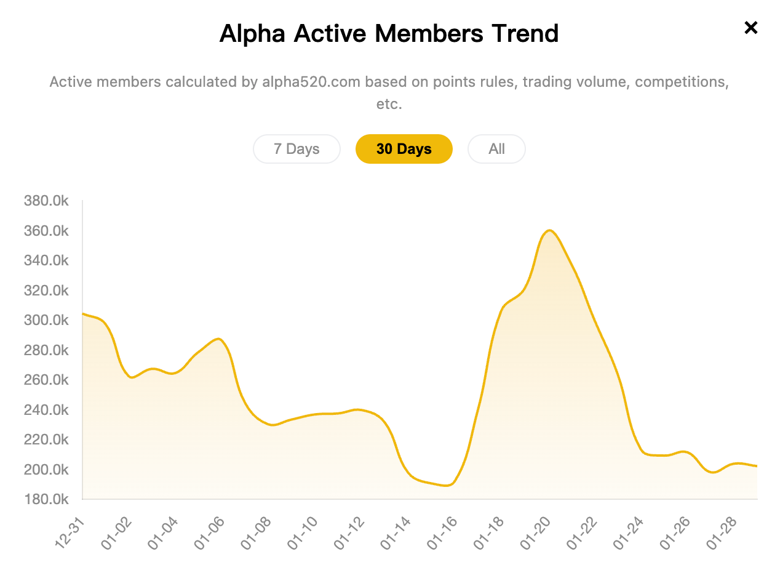Screen dimensions: 780x570
Task: Select the 7 Days time range
Action: tap(296, 148)
